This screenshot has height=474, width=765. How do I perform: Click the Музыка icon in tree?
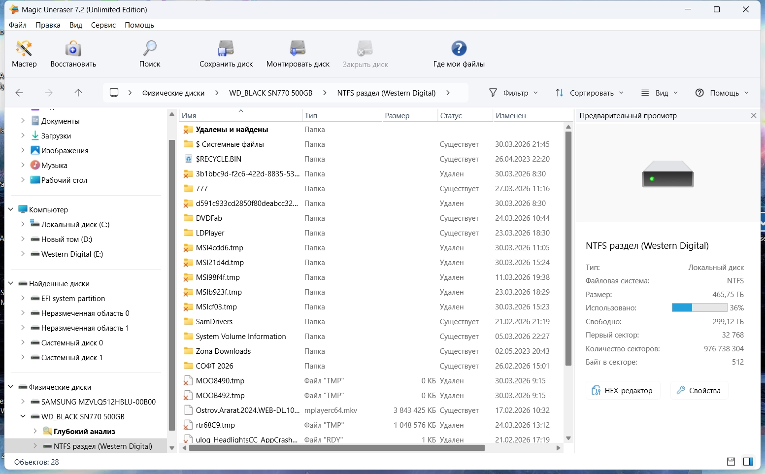coord(35,165)
